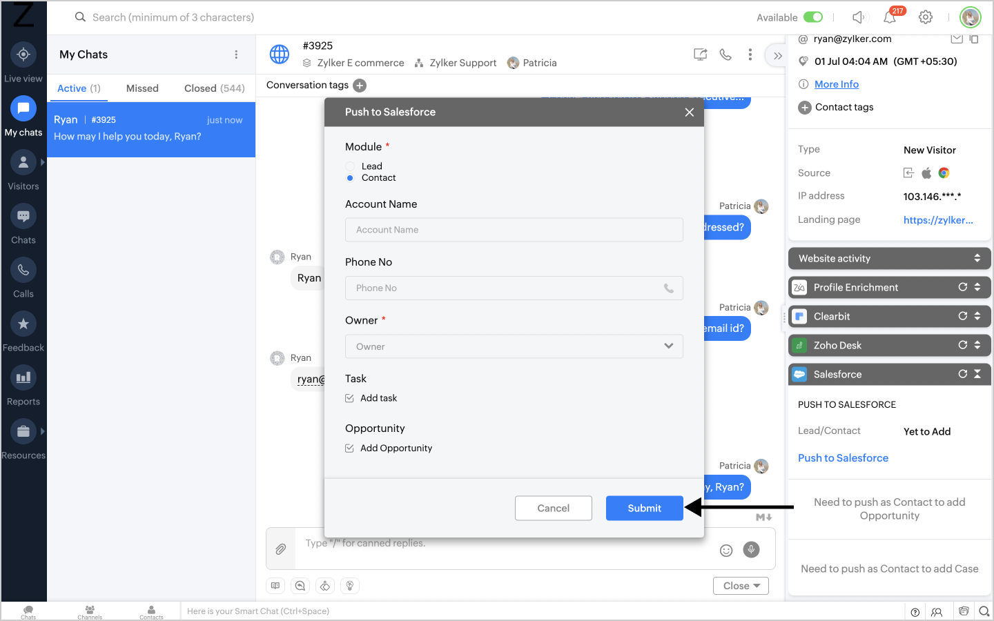Screen dimensions: 994x621
Task: Click the screen share icon in chat header
Action: [700, 55]
